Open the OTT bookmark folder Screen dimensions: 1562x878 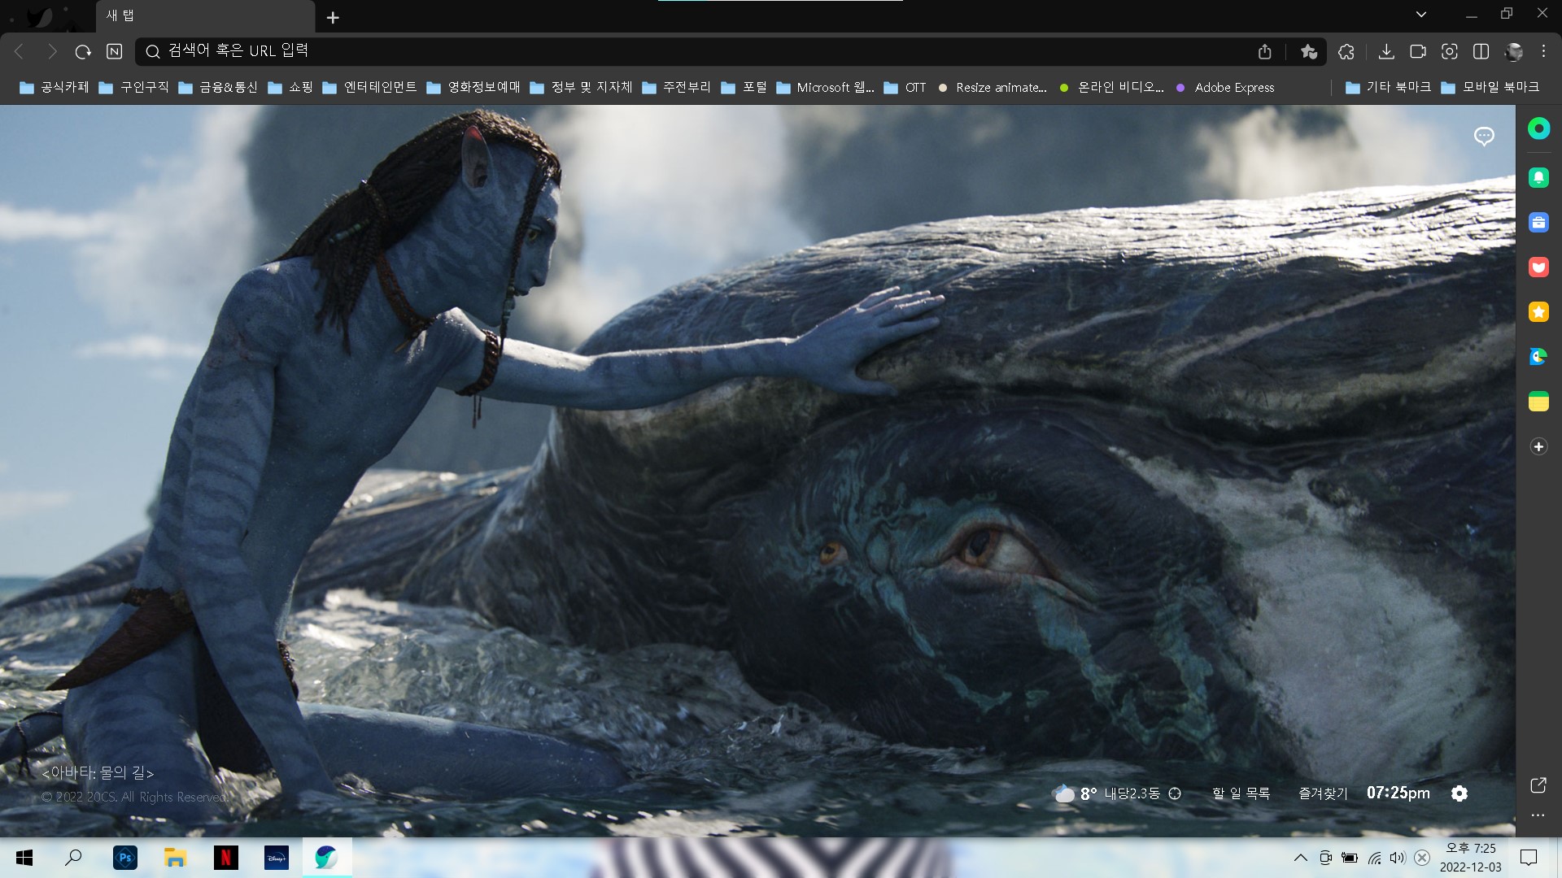tap(905, 87)
